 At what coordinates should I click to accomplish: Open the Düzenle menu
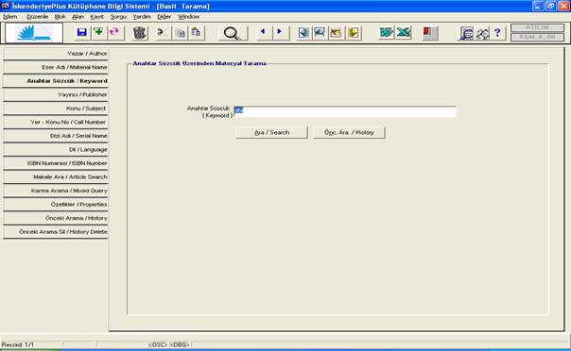tap(37, 17)
